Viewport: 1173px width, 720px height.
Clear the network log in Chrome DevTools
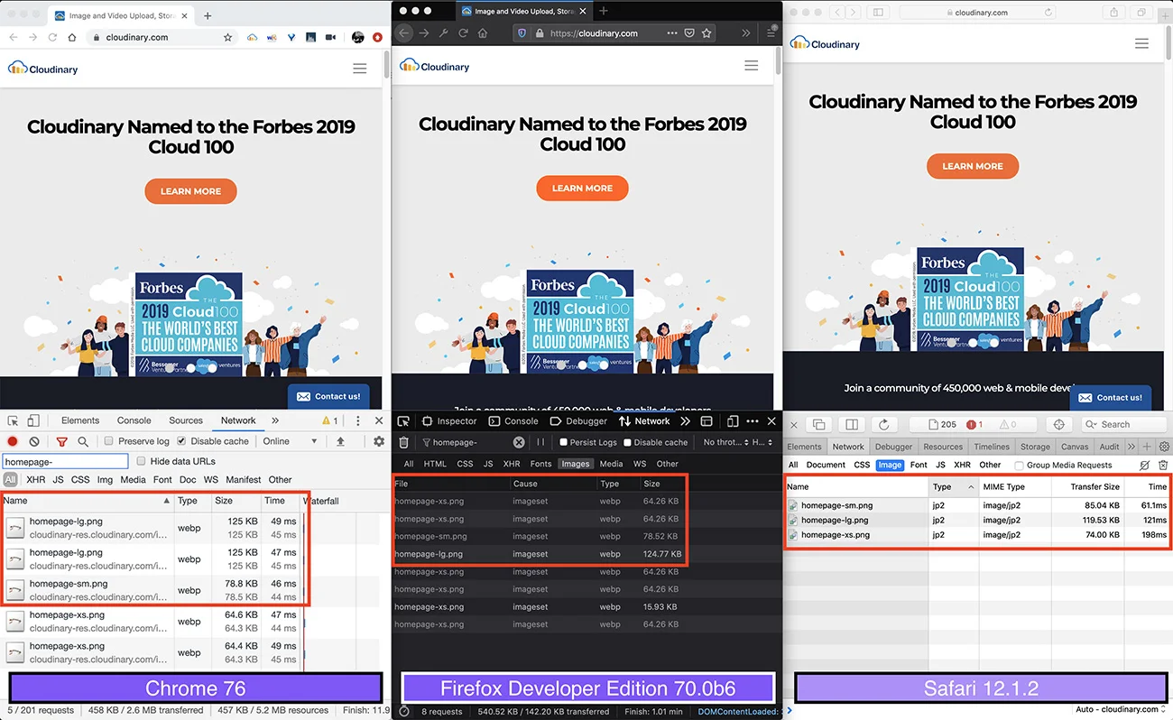pos(34,441)
